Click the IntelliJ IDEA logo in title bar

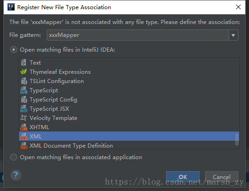click(x=11, y=7)
